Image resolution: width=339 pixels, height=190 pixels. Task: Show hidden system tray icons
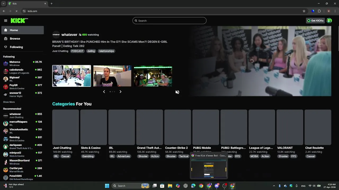click(x=274, y=186)
